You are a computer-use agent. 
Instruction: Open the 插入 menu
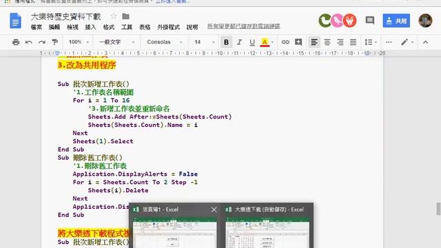[90, 27]
